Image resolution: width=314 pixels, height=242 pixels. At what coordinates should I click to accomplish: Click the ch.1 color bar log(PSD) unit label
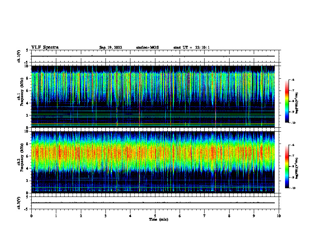click(x=297, y=103)
